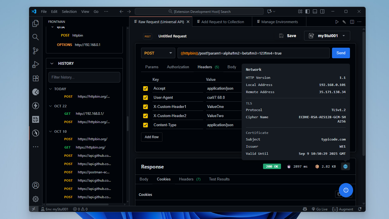Toggle the bottom panel layout icon
The width and height of the screenshot is (389, 219).
(315, 12)
